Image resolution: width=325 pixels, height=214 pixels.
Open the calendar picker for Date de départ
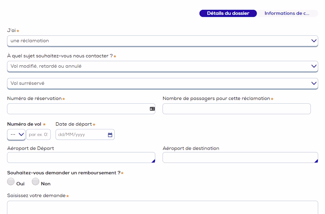[x=110, y=134]
